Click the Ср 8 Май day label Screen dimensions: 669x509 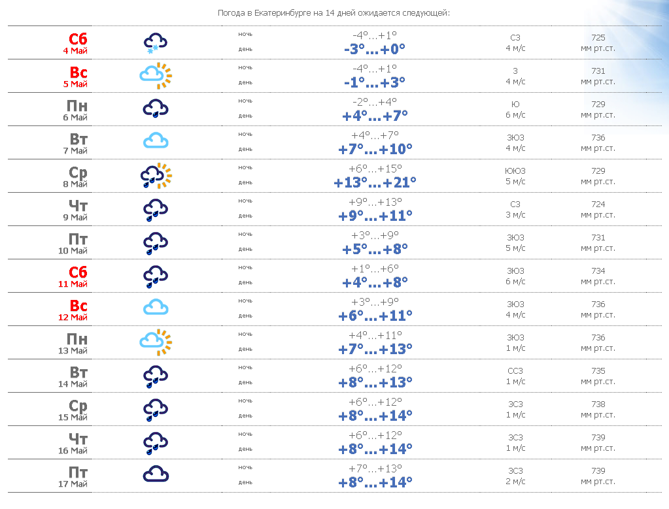[75, 176]
